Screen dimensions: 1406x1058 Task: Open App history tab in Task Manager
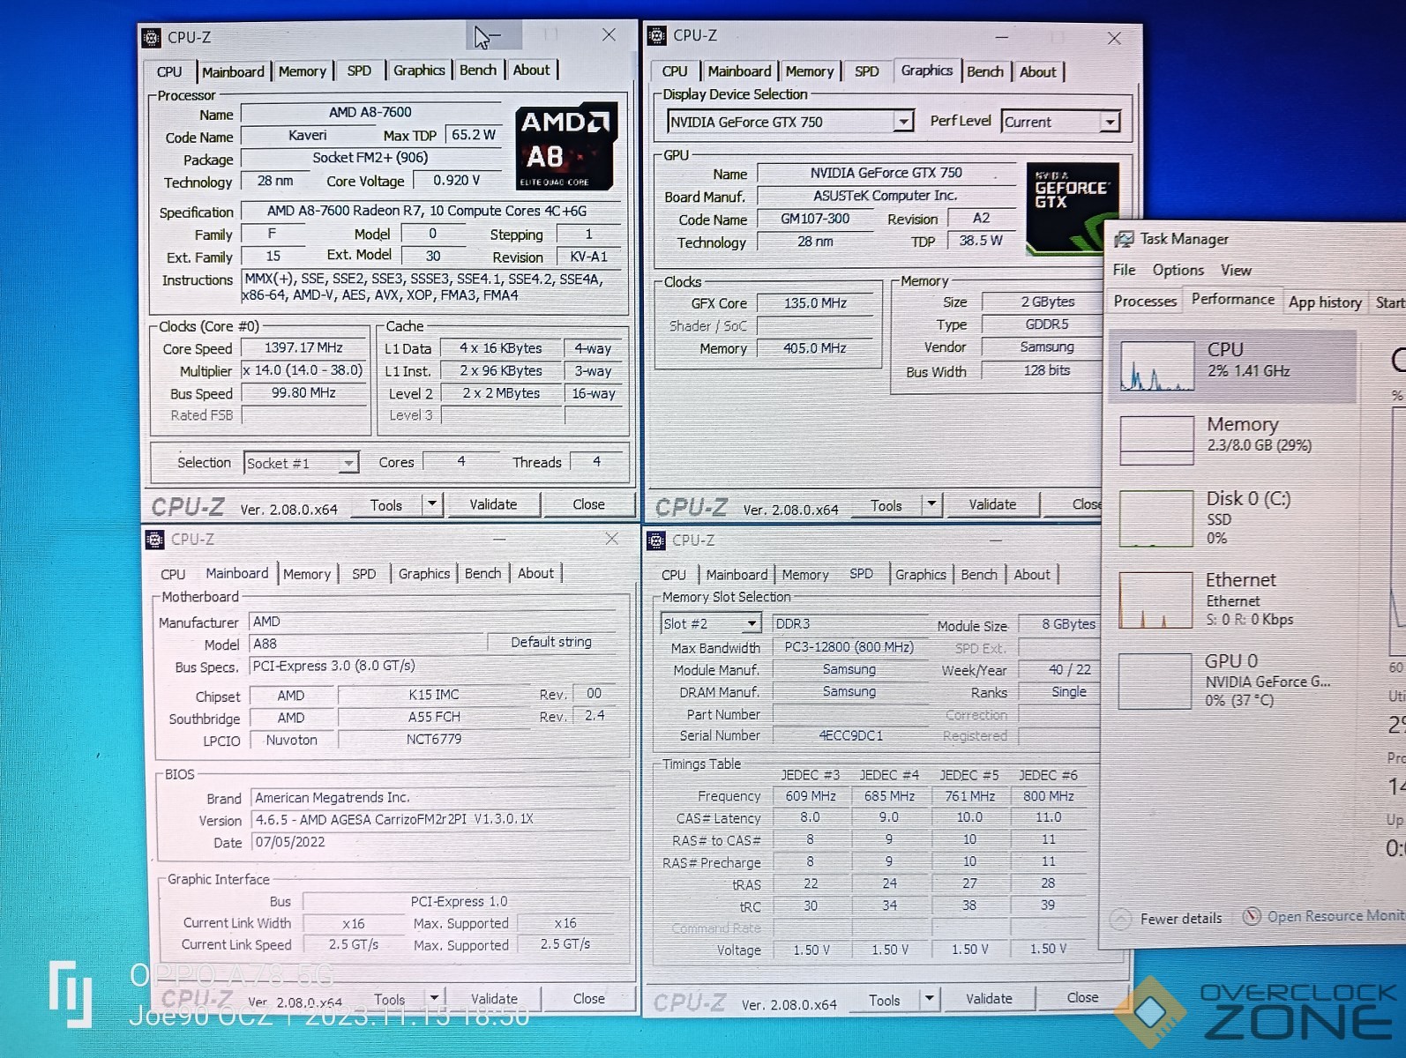1325,302
